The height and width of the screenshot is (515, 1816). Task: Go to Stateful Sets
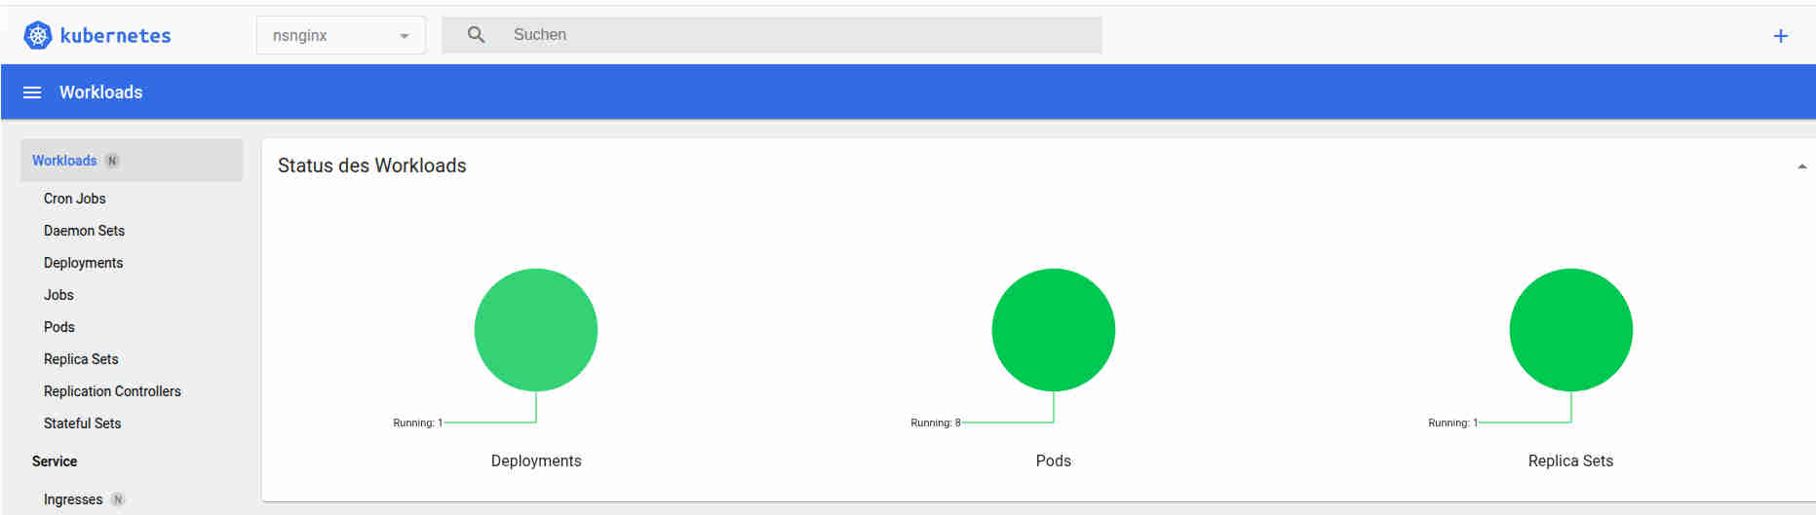pos(82,423)
